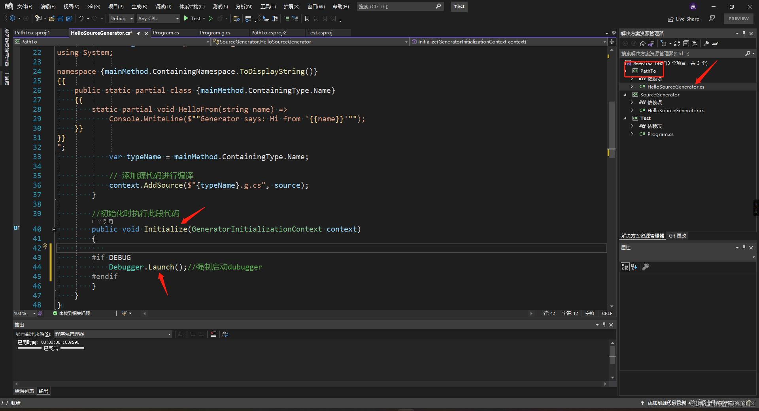Viewport: 759px width, 411px height.
Task: Click the New Project toolbar icon
Action: [38, 19]
